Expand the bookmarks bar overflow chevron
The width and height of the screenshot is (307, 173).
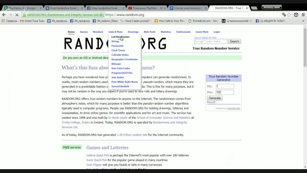[303, 21]
